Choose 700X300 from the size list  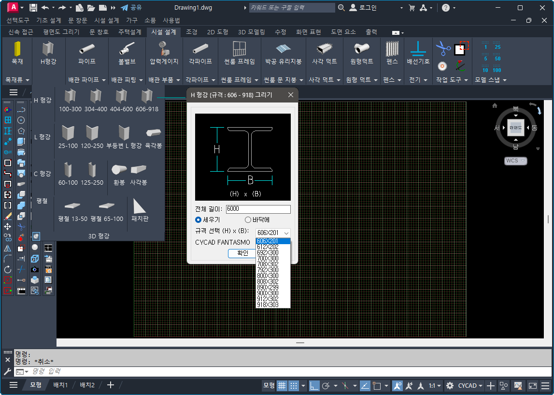[268, 258]
